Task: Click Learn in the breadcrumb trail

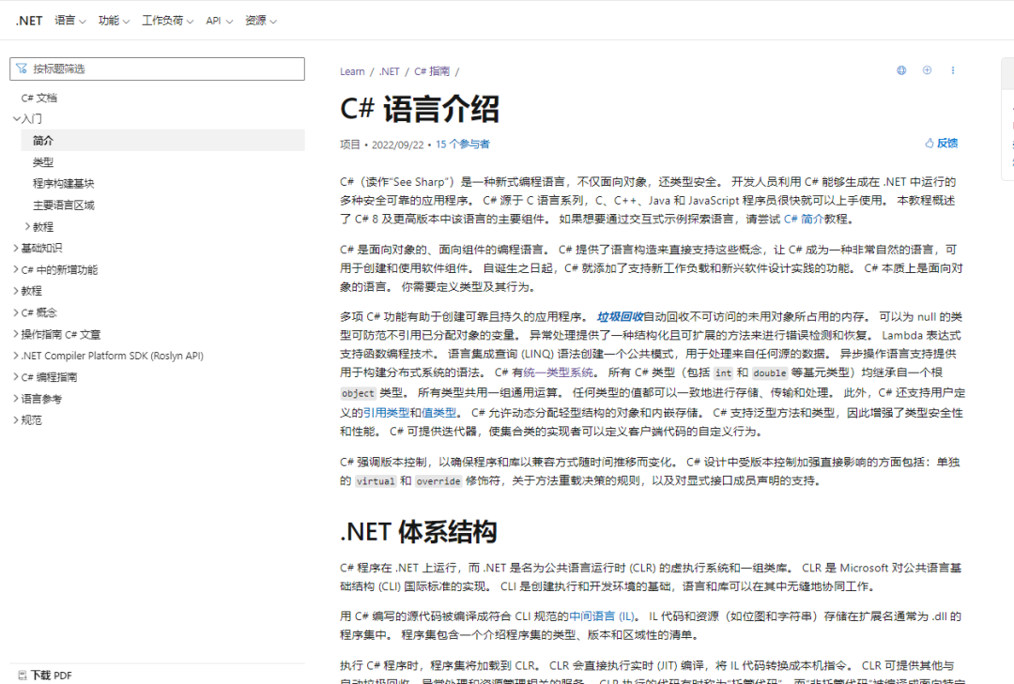Action: [352, 70]
